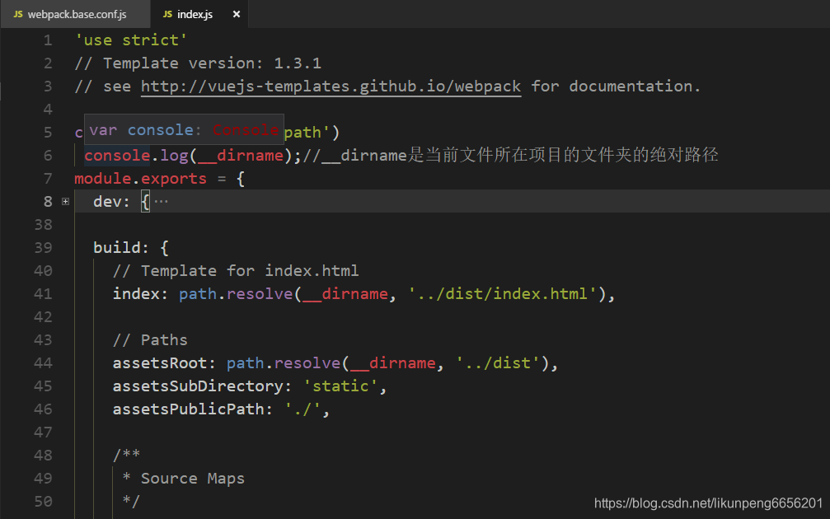Click the // Template for index.html comment
The width and height of the screenshot is (830, 519).
[x=236, y=271]
